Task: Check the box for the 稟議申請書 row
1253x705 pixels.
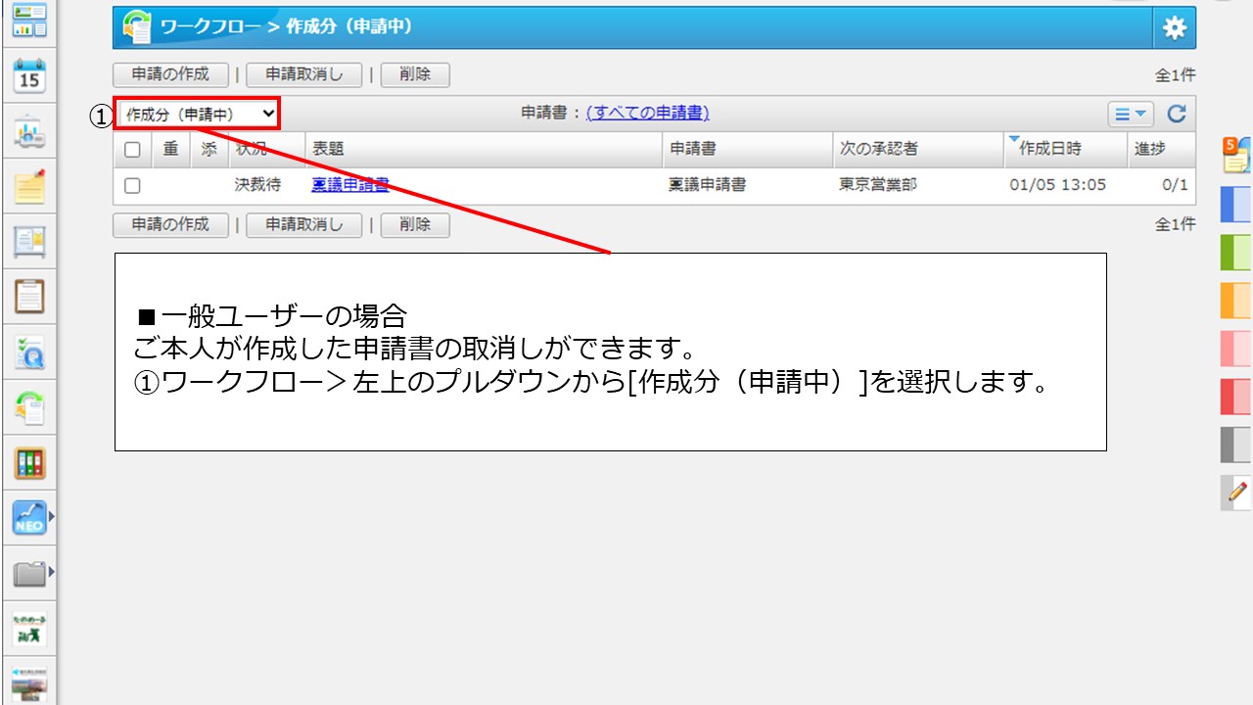Action: (x=133, y=185)
